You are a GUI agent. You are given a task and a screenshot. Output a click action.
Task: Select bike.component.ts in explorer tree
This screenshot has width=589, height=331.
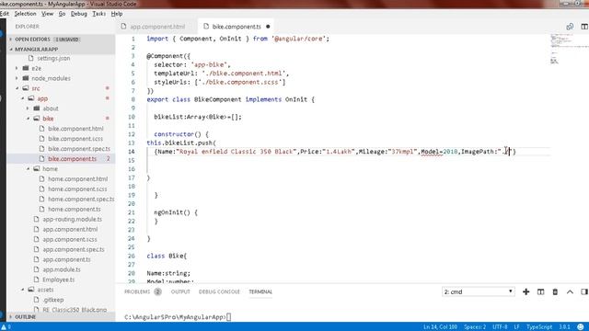72,159
